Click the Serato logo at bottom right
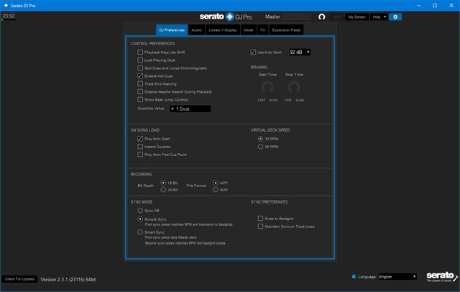This screenshot has width=460, height=292. tap(439, 276)
